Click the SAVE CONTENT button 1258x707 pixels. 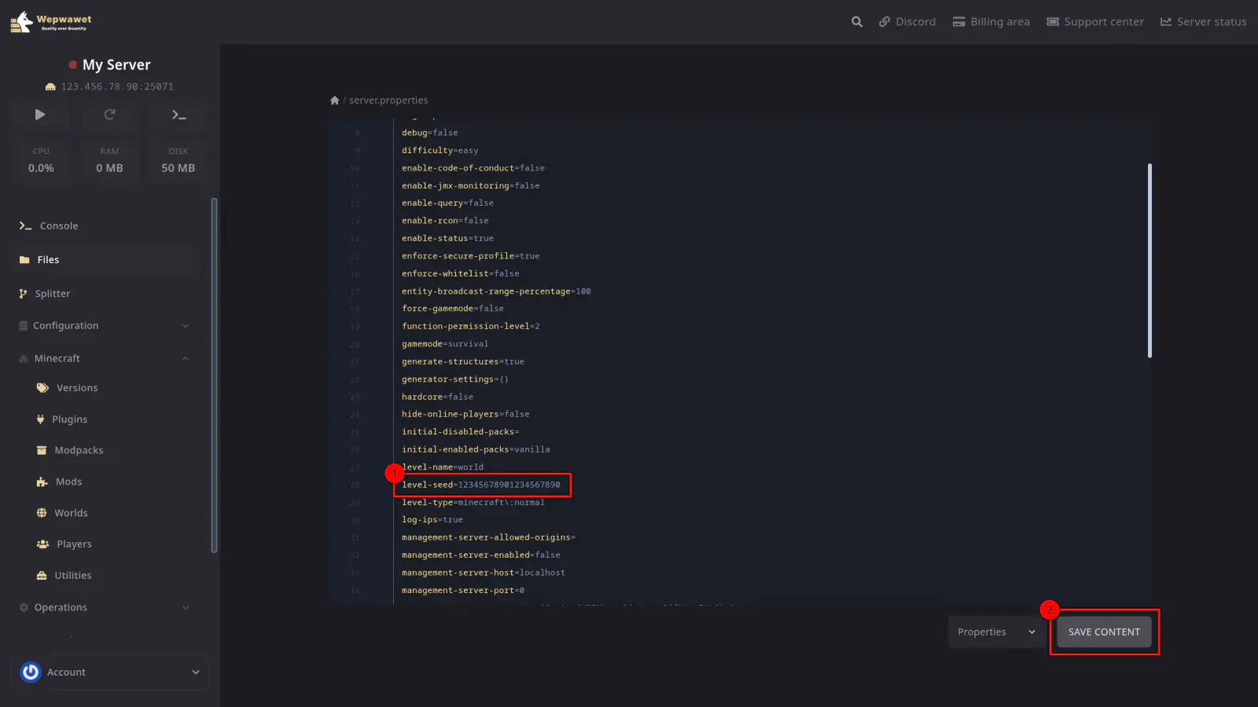click(1103, 632)
